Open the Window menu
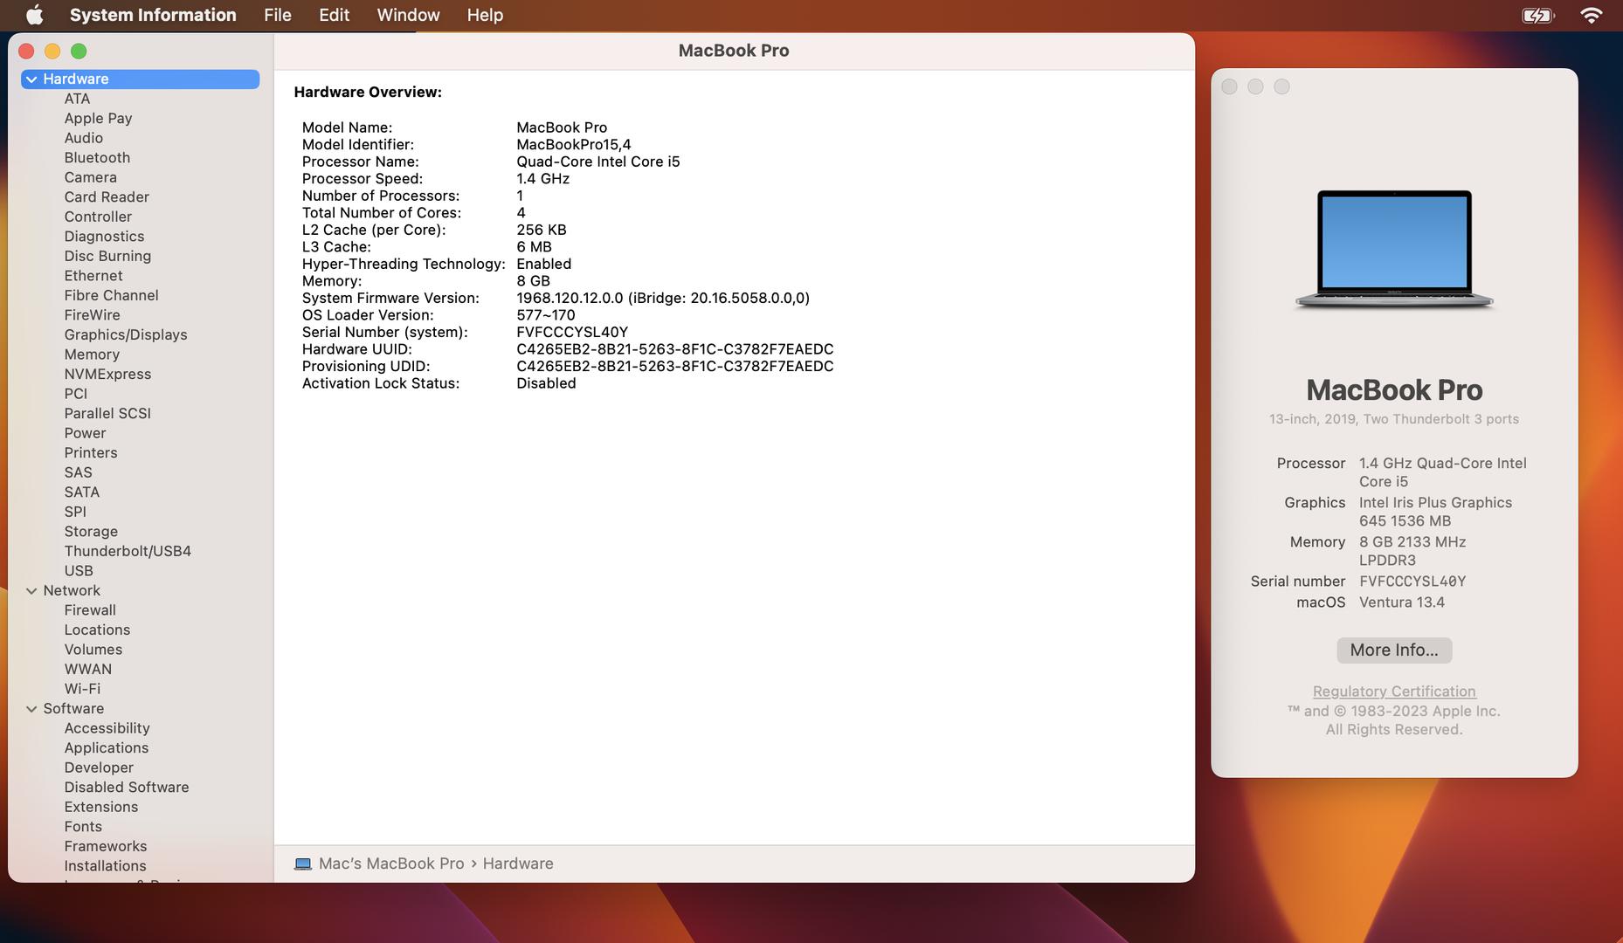Screen dimensions: 1623x943 tap(408, 15)
